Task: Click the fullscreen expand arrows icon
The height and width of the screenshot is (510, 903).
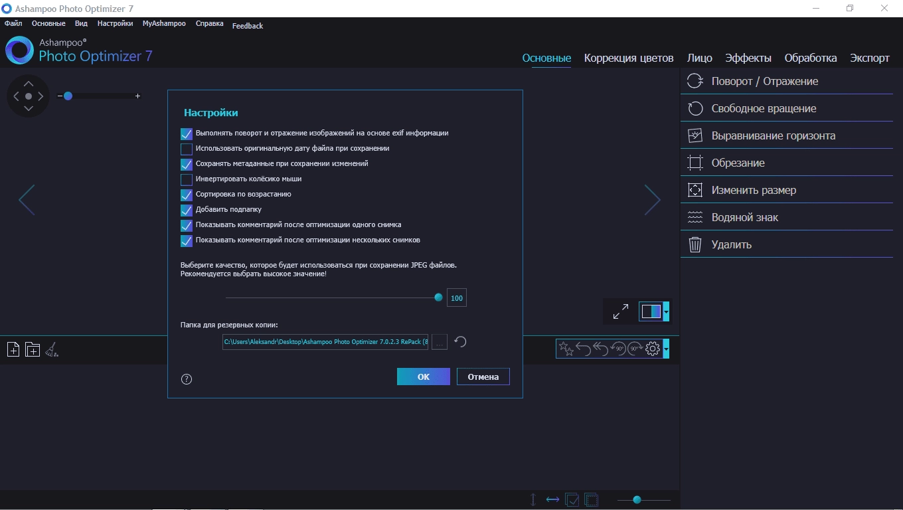Action: [621, 311]
